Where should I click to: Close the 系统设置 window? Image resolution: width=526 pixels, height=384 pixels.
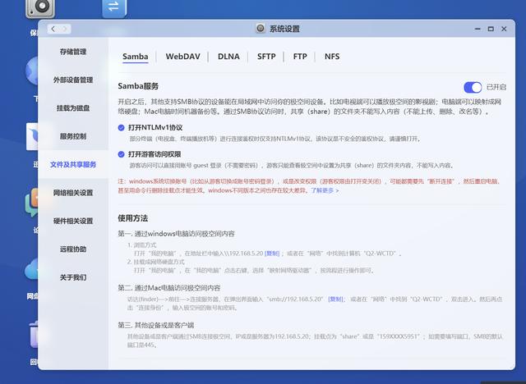click(x=504, y=29)
